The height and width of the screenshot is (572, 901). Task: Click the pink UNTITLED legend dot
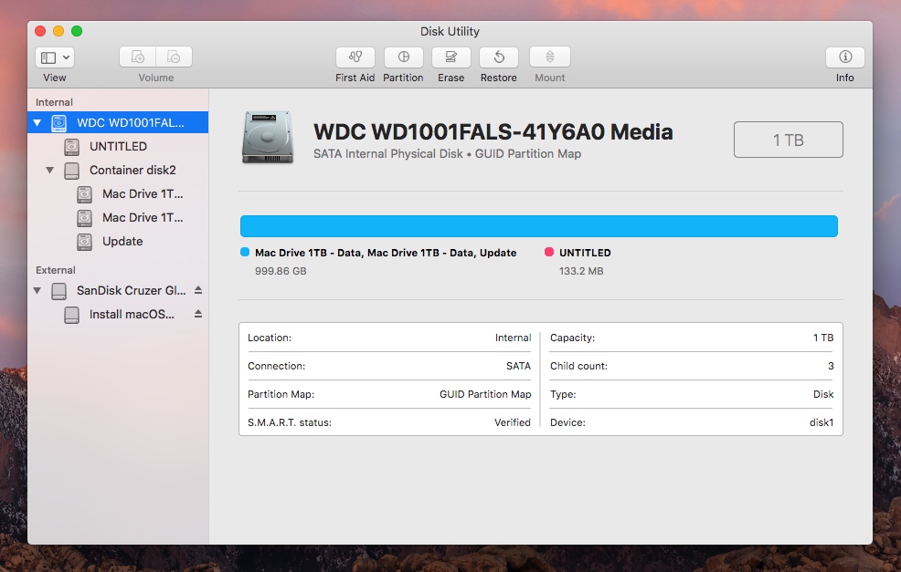click(549, 252)
